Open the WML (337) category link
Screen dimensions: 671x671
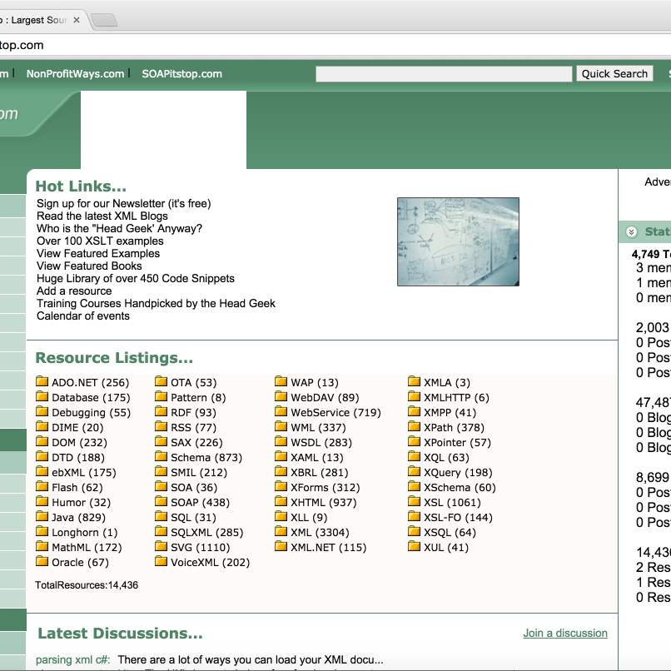[318, 428]
